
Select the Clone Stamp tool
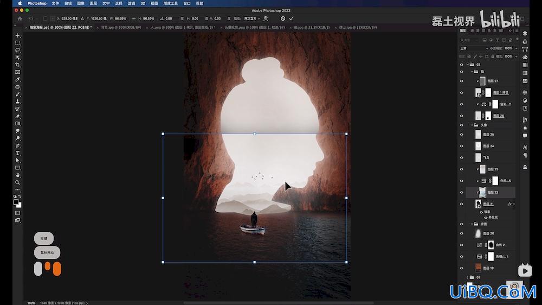18,101
